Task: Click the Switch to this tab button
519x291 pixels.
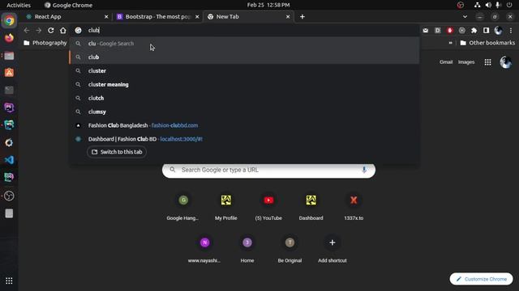Action: (x=117, y=152)
